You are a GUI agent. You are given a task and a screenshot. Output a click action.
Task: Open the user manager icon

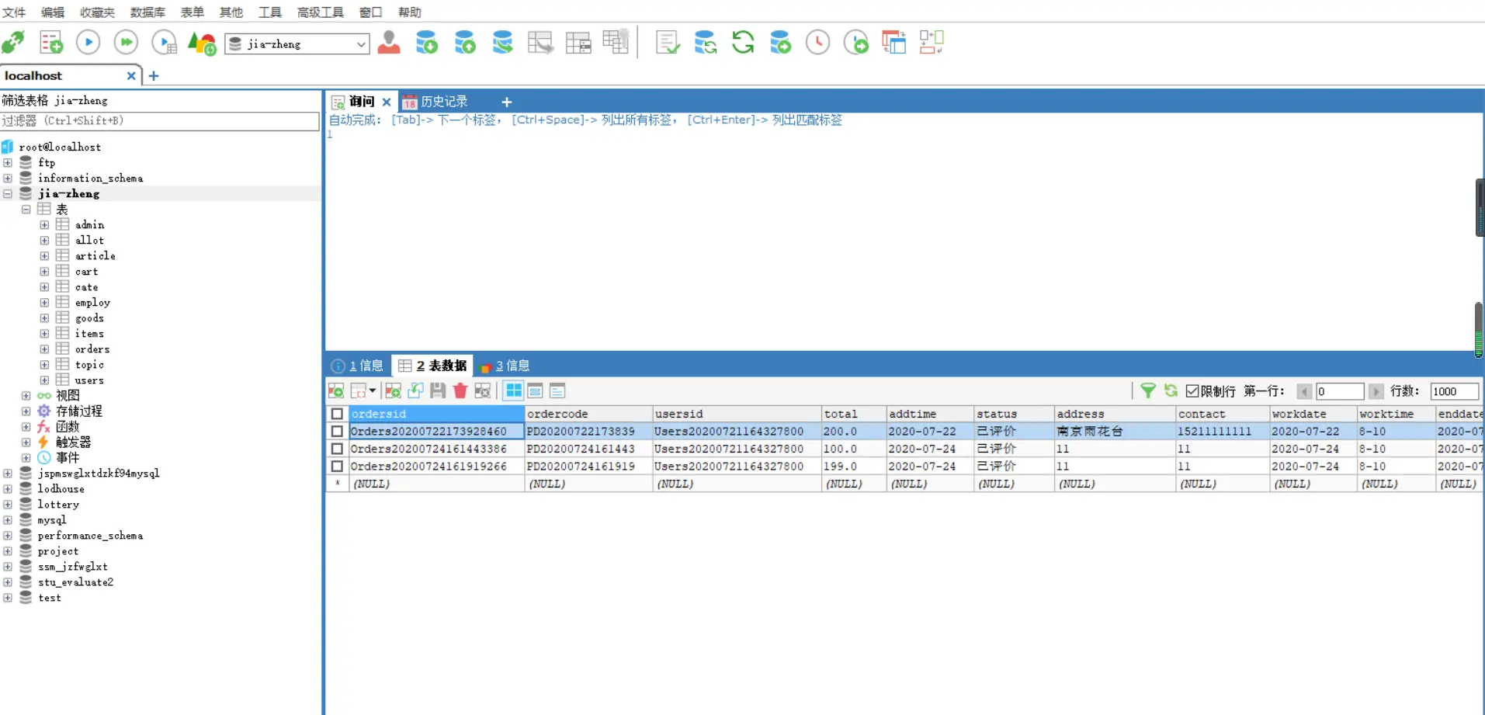389,43
